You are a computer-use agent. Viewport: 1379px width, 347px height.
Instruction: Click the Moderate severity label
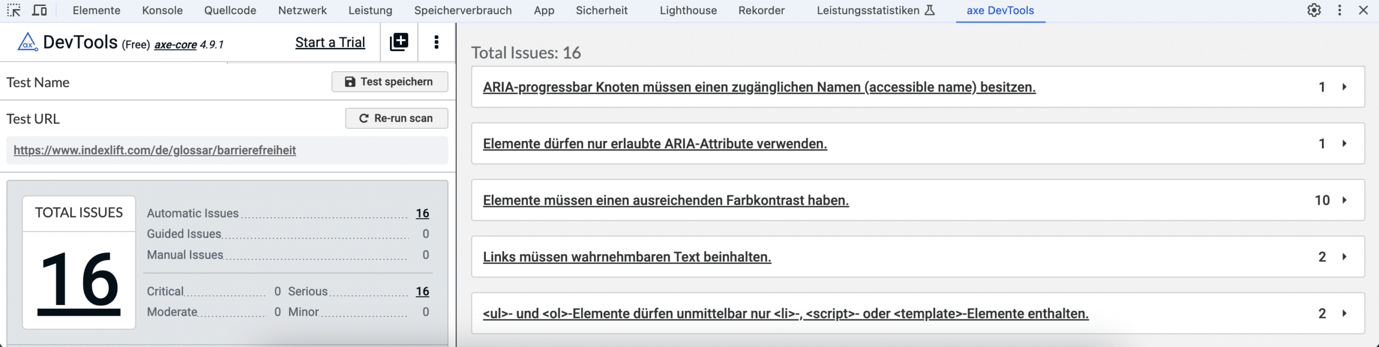(x=172, y=312)
